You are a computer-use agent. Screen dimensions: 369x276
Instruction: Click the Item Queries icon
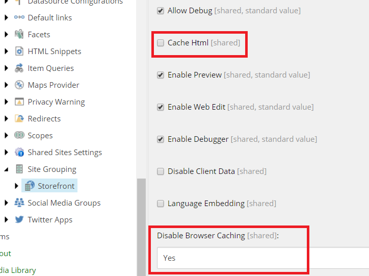click(19, 68)
